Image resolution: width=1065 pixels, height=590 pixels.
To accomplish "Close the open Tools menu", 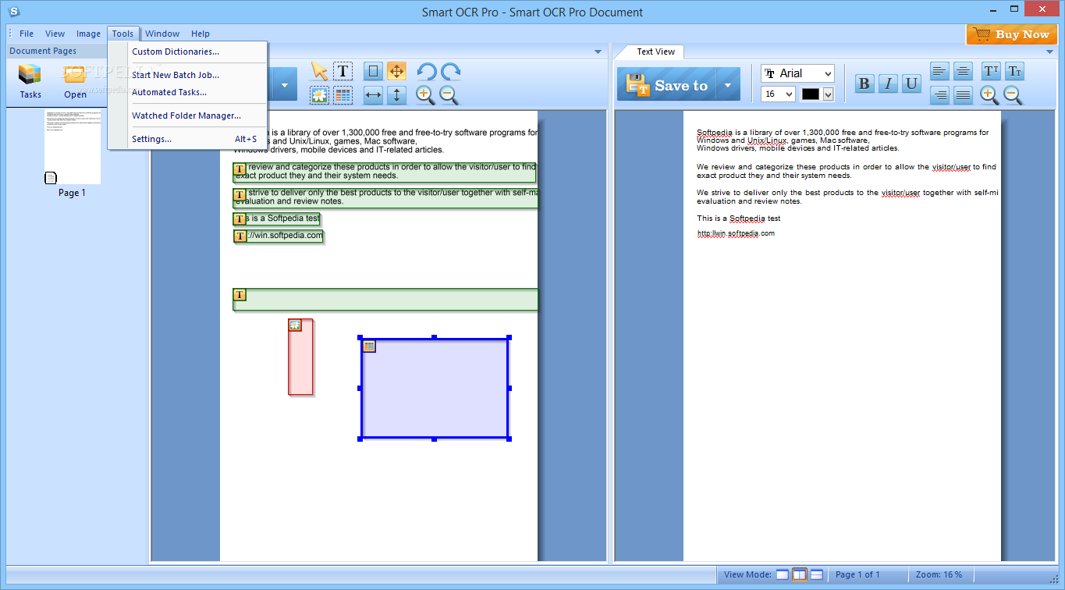I will 122,34.
